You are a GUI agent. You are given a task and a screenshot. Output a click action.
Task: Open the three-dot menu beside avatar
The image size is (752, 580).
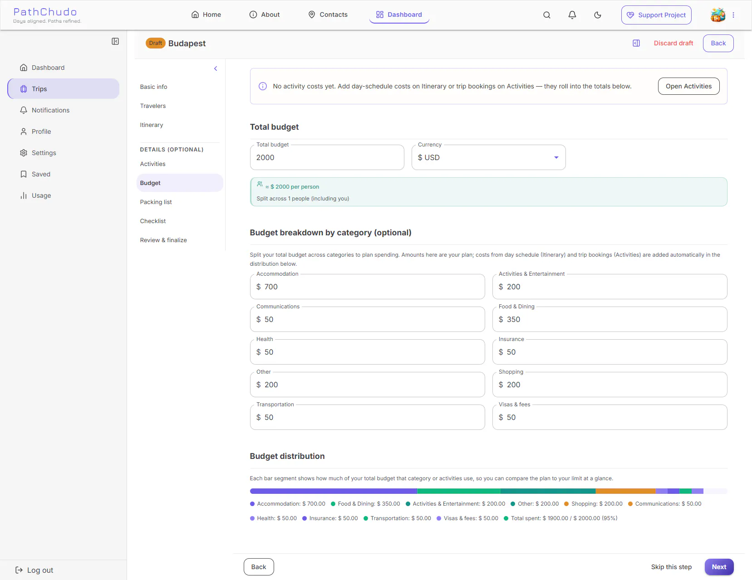pos(733,15)
